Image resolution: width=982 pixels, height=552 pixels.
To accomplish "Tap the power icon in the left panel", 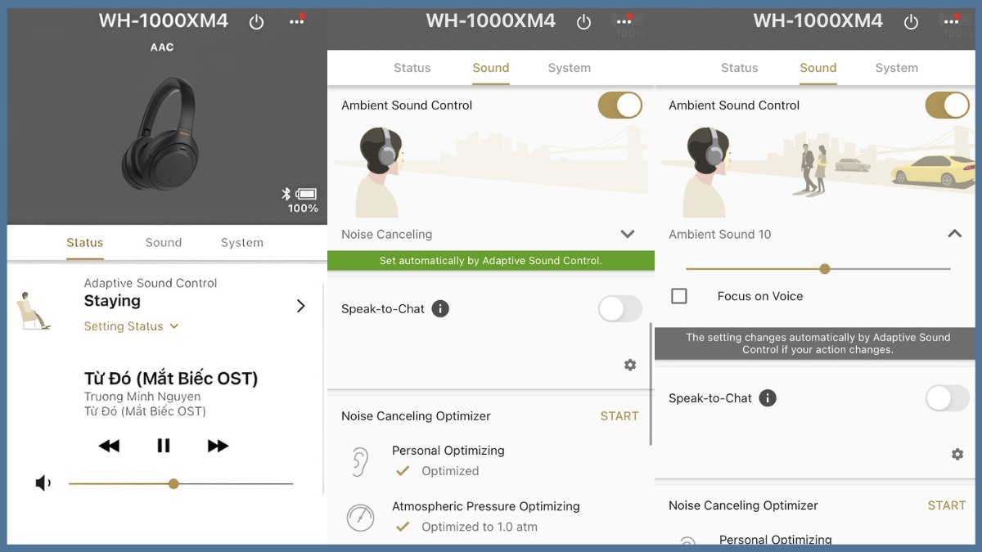I will pyautogui.click(x=257, y=23).
